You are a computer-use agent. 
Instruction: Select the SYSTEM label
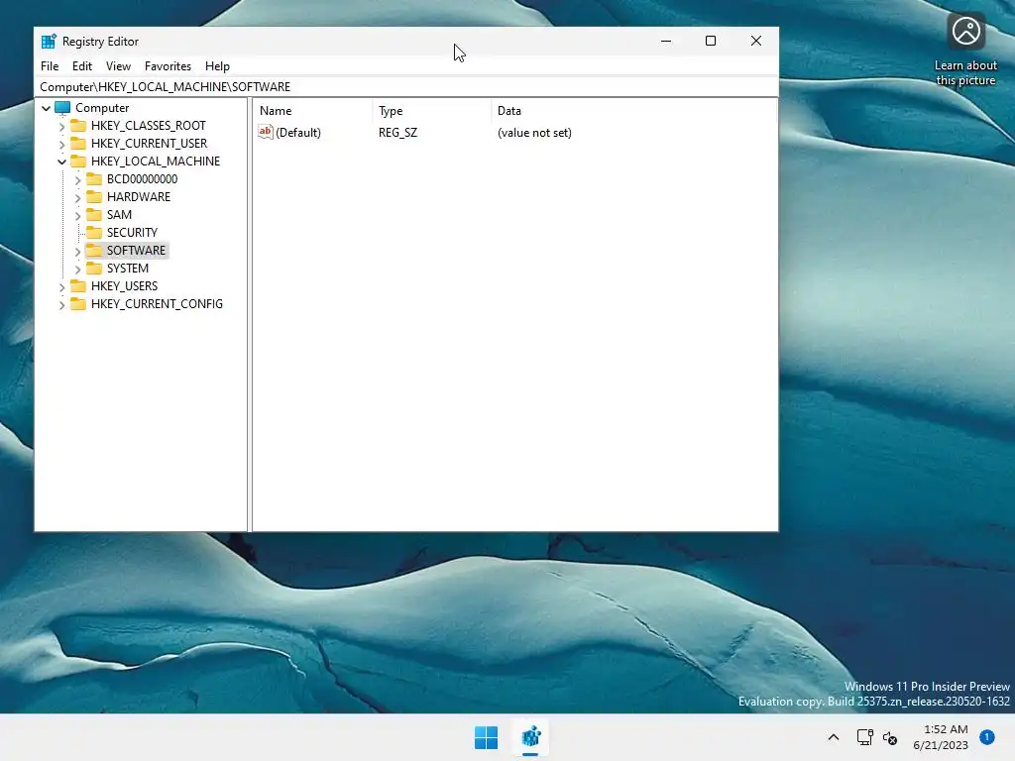[x=128, y=268]
